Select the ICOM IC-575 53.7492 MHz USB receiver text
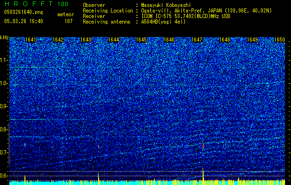Viewport: 291px width, 185px height. [x=186, y=16]
